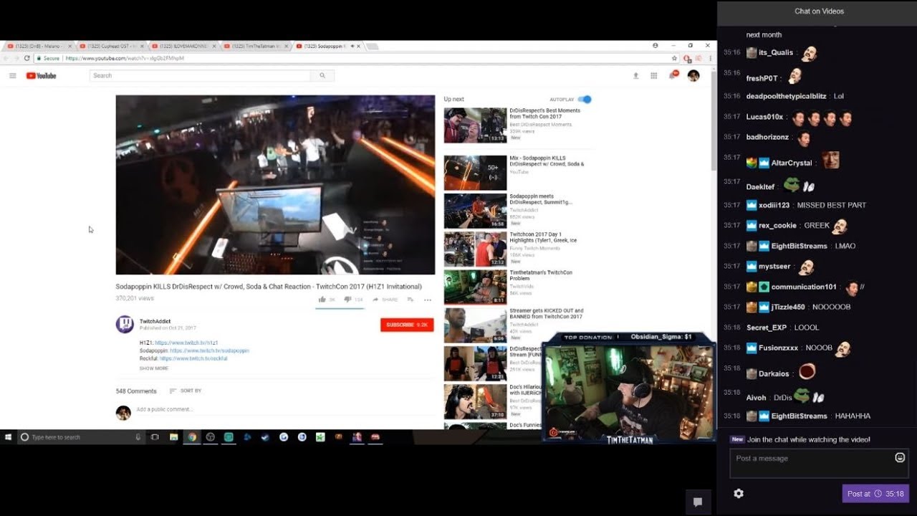Screen dimensions: 917x516
Task: Expand the description with Show More
Action: point(154,368)
